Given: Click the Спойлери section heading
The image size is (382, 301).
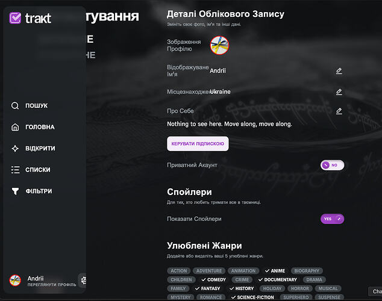Looking at the screenshot, I should tap(189, 192).
